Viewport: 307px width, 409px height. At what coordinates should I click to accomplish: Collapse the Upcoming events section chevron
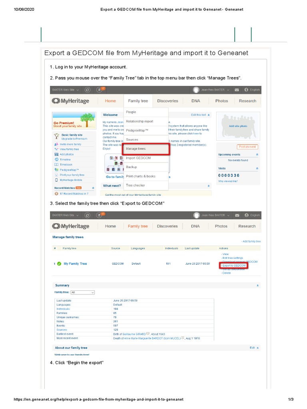click(x=257, y=155)
